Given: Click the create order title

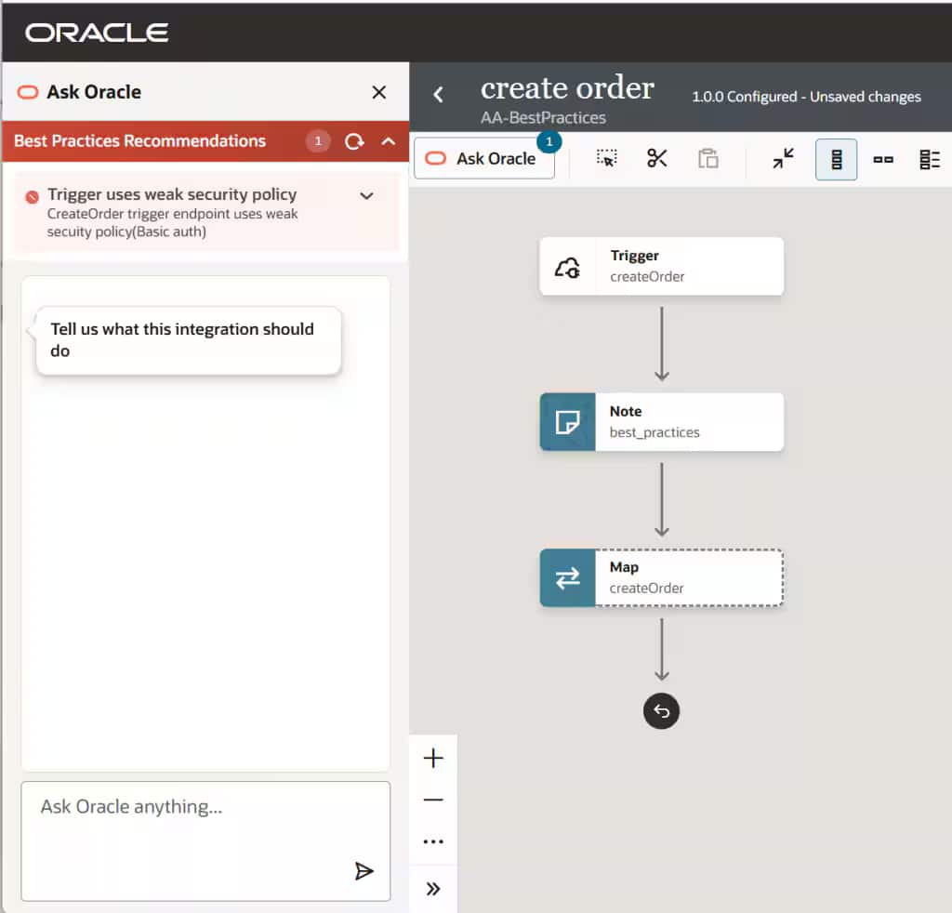Looking at the screenshot, I should [567, 88].
